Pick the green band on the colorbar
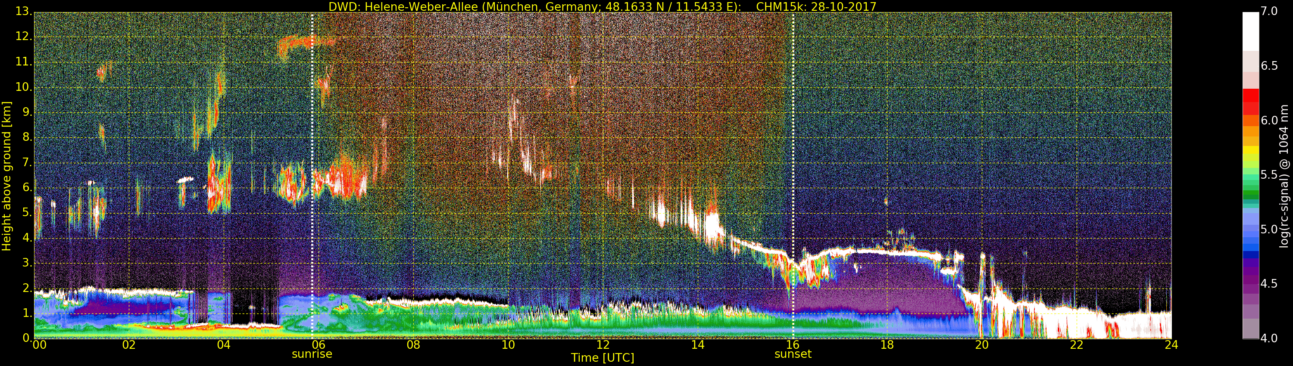Image resolution: width=1293 pixels, height=366 pixels. point(1250,193)
